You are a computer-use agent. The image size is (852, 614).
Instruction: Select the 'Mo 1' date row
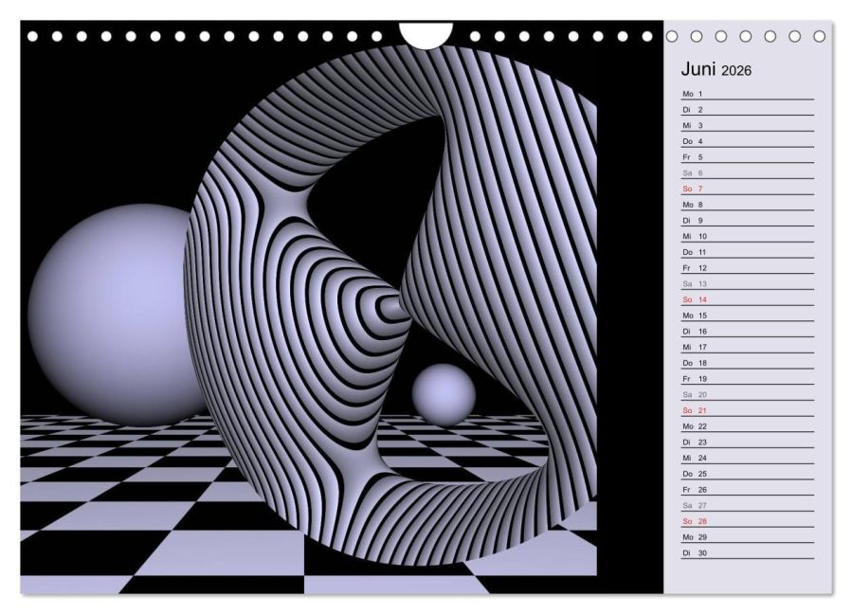click(x=748, y=94)
